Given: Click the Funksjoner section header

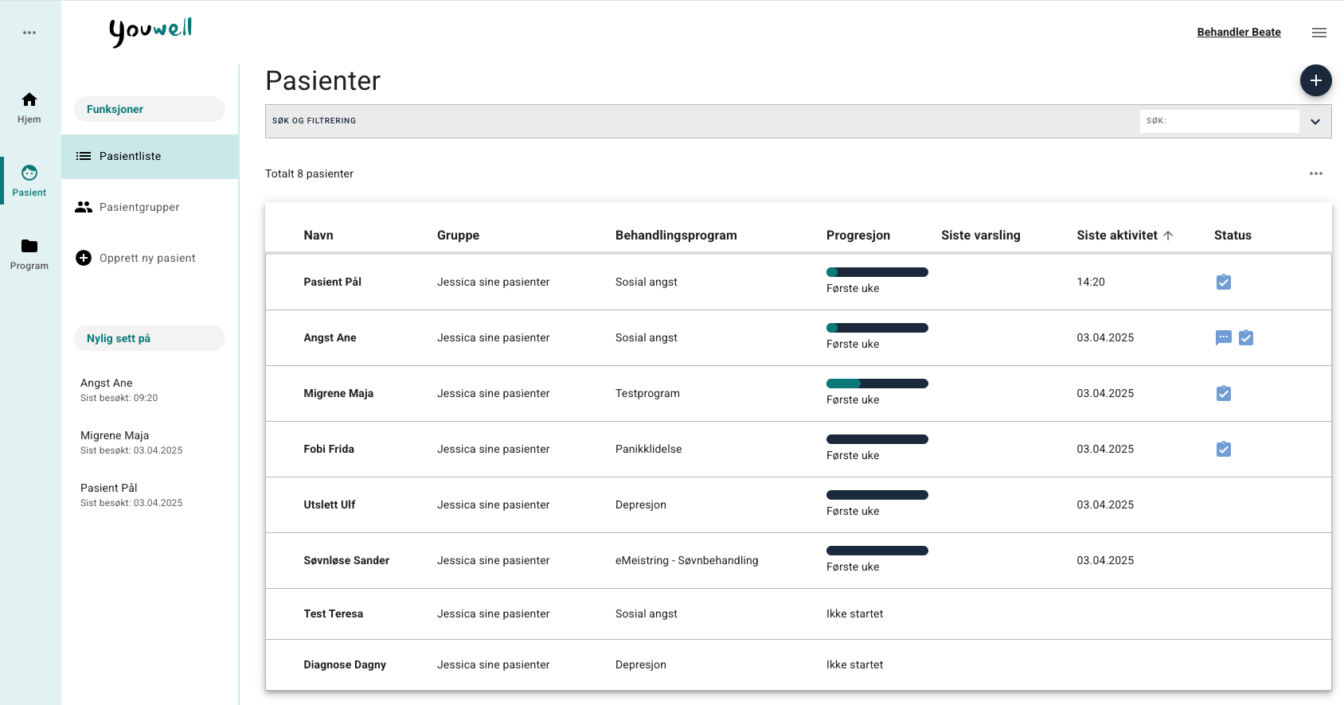Looking at the screenshot, I should (x=150, y=109).
